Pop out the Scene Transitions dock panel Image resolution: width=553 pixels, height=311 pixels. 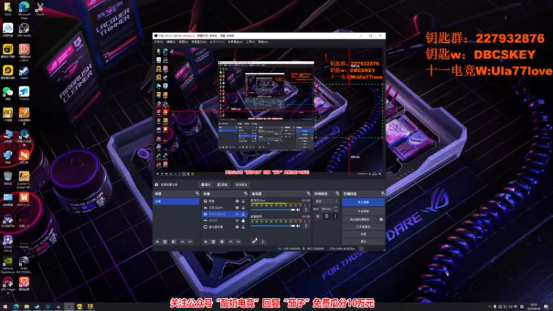(337, 194)
